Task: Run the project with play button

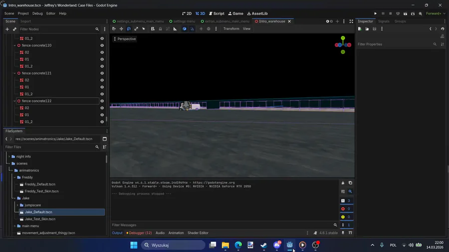Action: (x=375, y=13)
